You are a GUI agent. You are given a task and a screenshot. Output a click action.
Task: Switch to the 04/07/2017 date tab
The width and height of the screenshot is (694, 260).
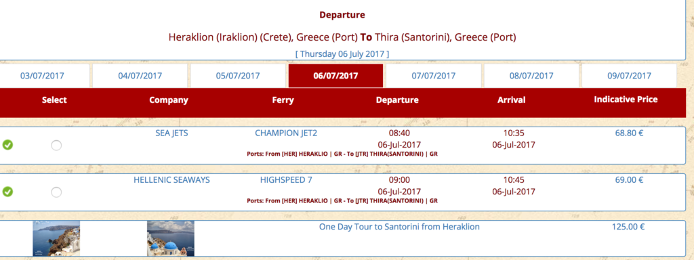click(x=140, y=76)
